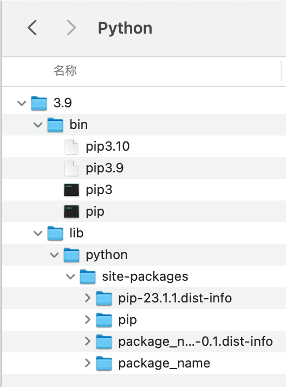Click the pip terminal executable icon in bin
Viewport: 286px width, 387px height.
tap(71, 211)
